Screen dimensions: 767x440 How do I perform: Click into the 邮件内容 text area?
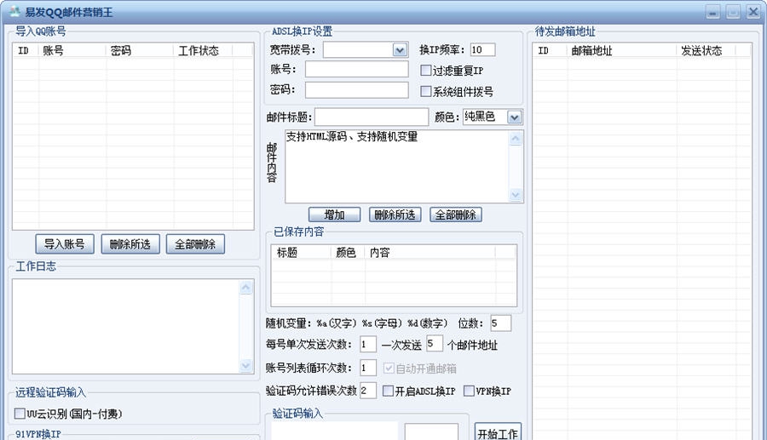coord(396,167)
